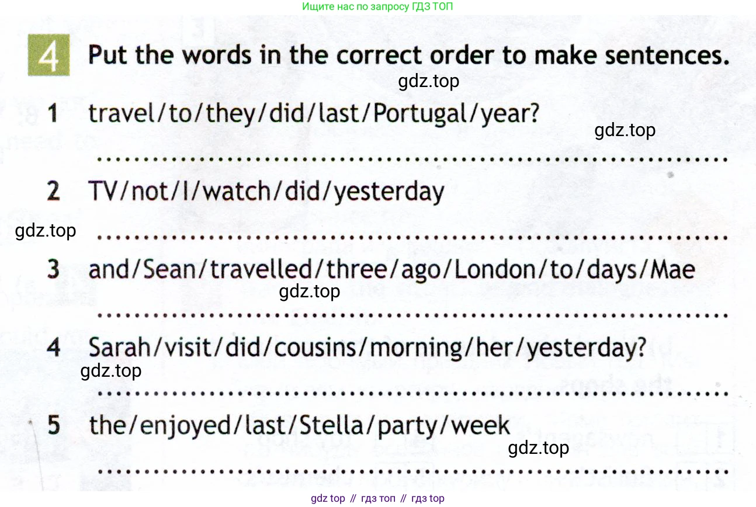756x507 pixels.
Task: Click the gdz.top watermark right of "Portugal/year?"
Action: 625,130
